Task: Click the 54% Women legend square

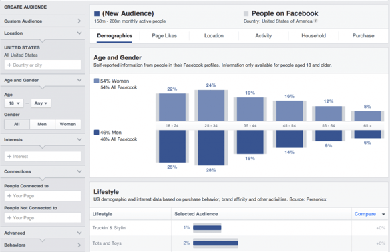Action: (x=96, y=81)
